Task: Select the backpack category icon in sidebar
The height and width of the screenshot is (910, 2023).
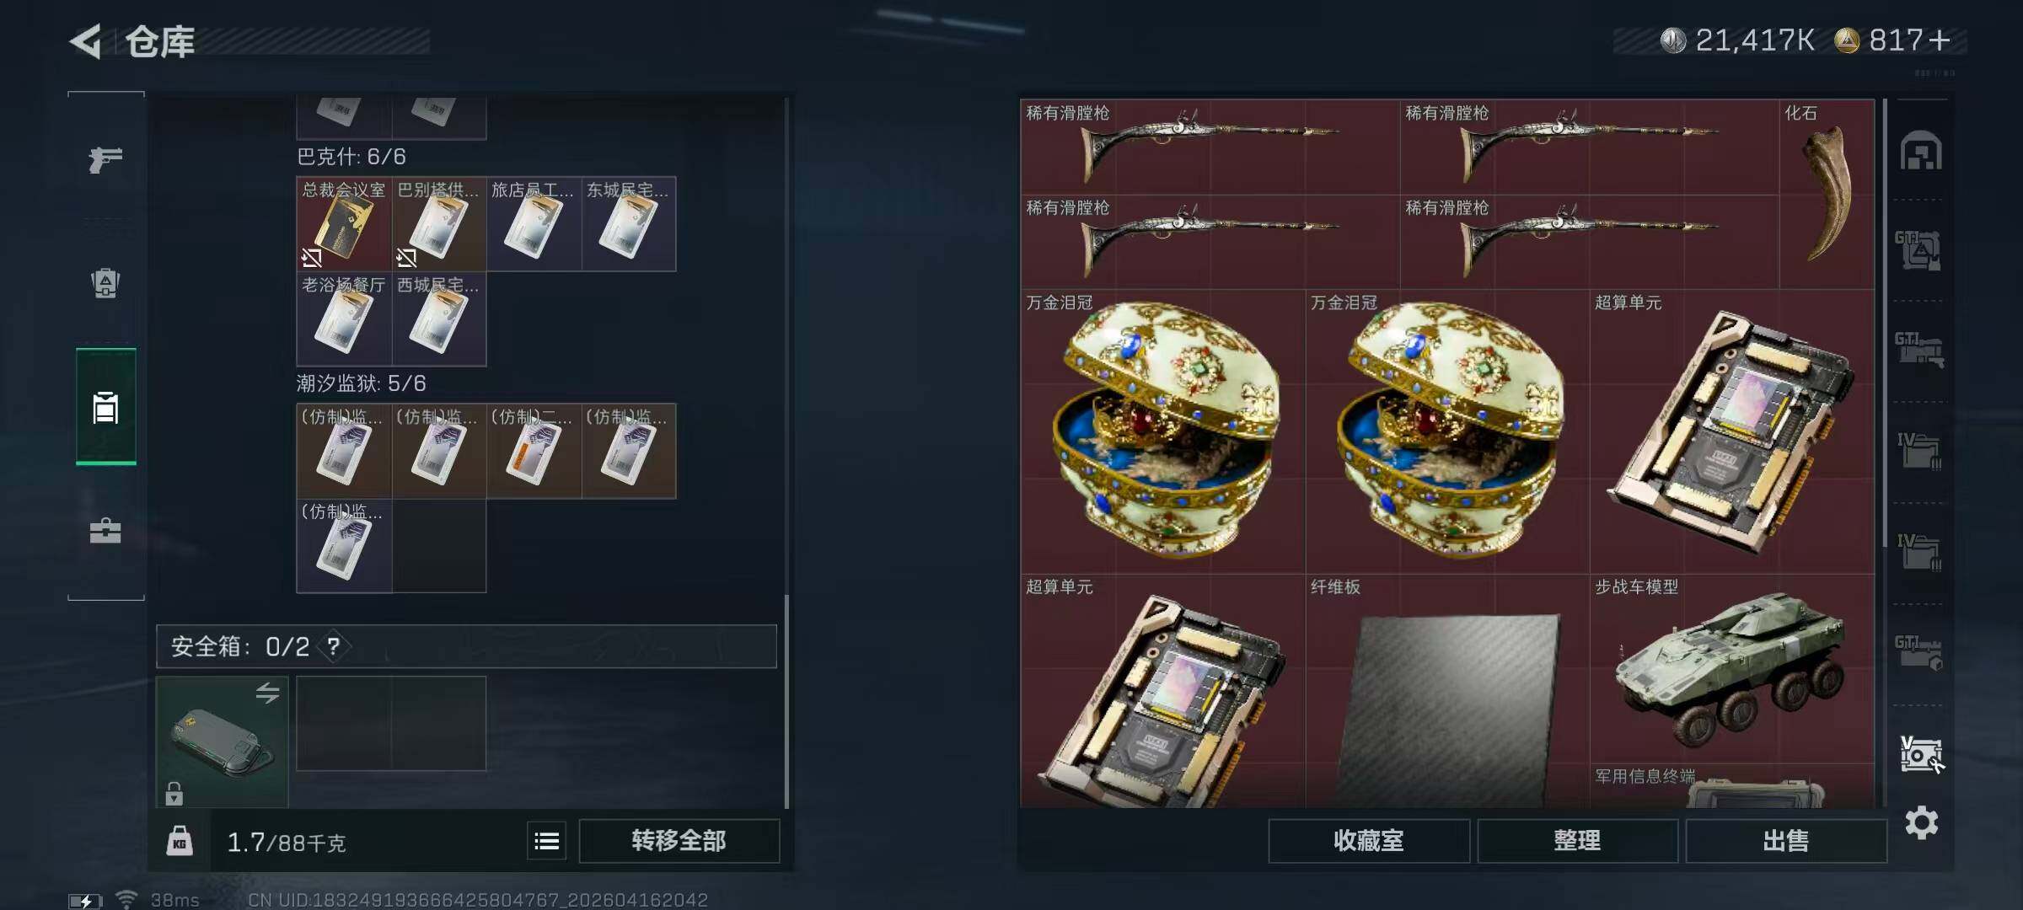Action: click(105, 283)
